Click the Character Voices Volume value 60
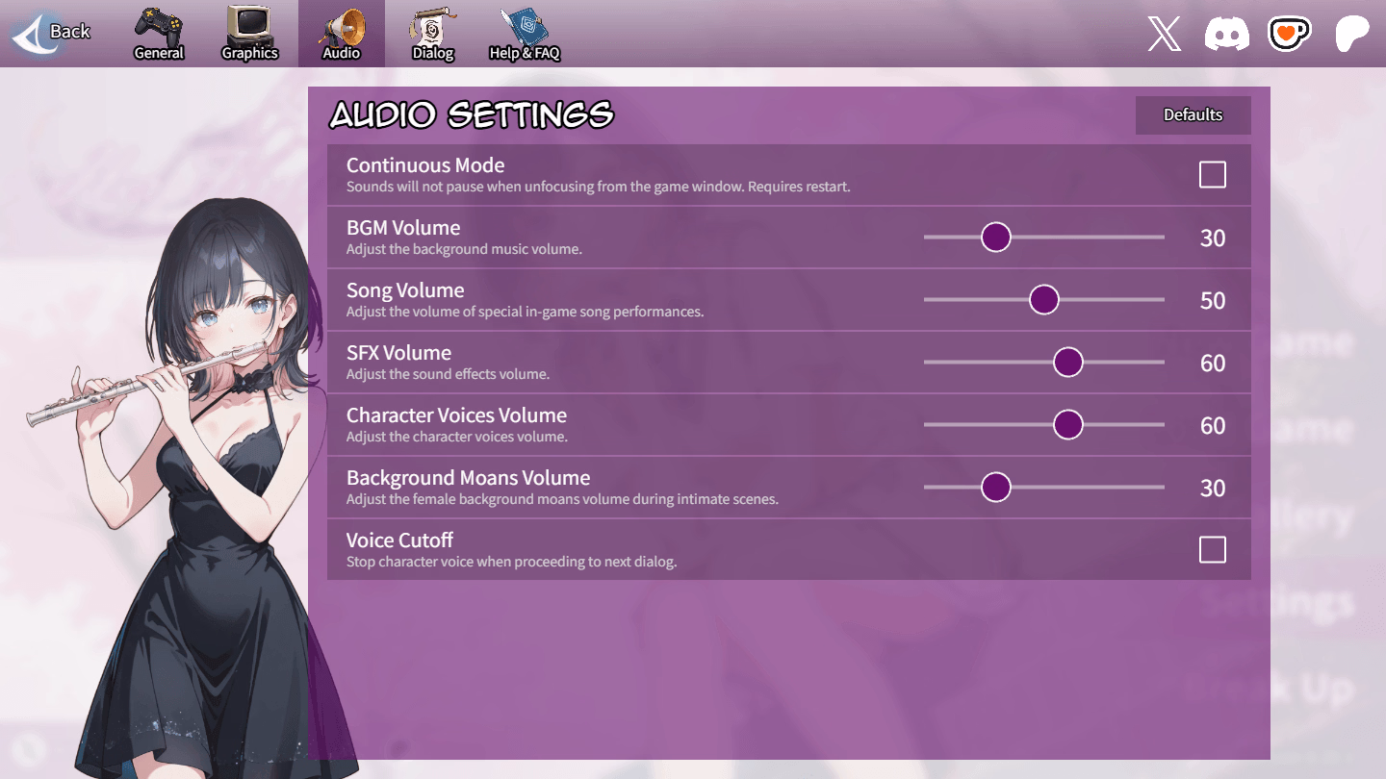This screenshot has width=1386, height=779. pyautogui.click(x=1213, y=425)
